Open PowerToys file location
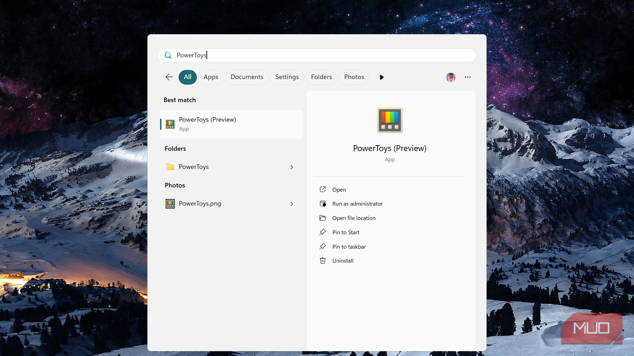Image resolution: width=634 pixels, height=356 pixels. [x=354, y=218]
